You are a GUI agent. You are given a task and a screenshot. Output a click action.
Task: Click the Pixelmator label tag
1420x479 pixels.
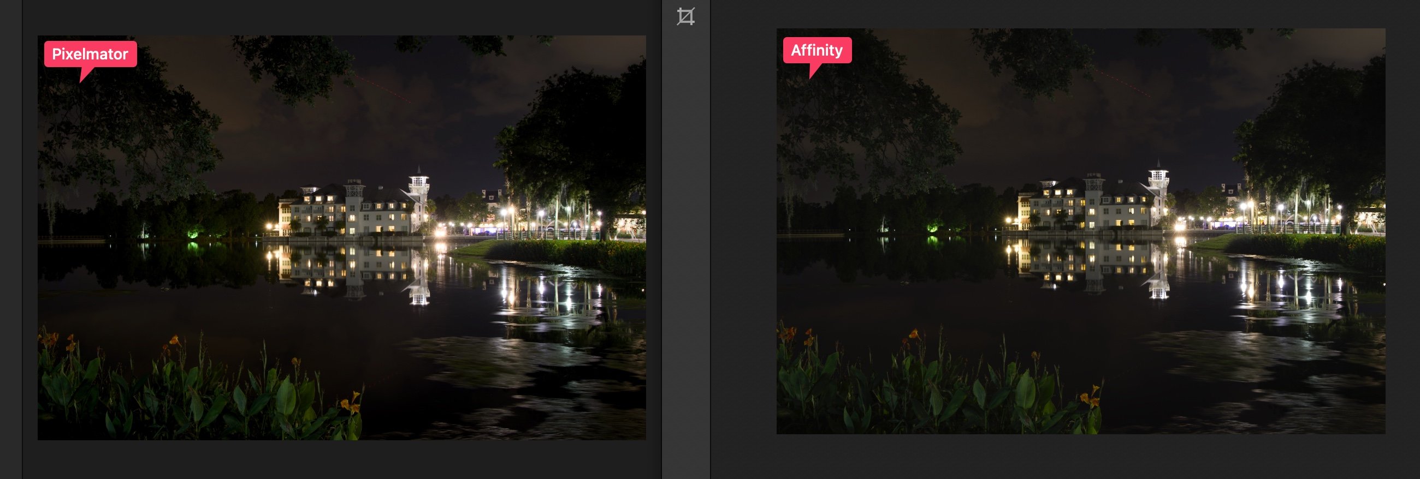click(91, 55)
